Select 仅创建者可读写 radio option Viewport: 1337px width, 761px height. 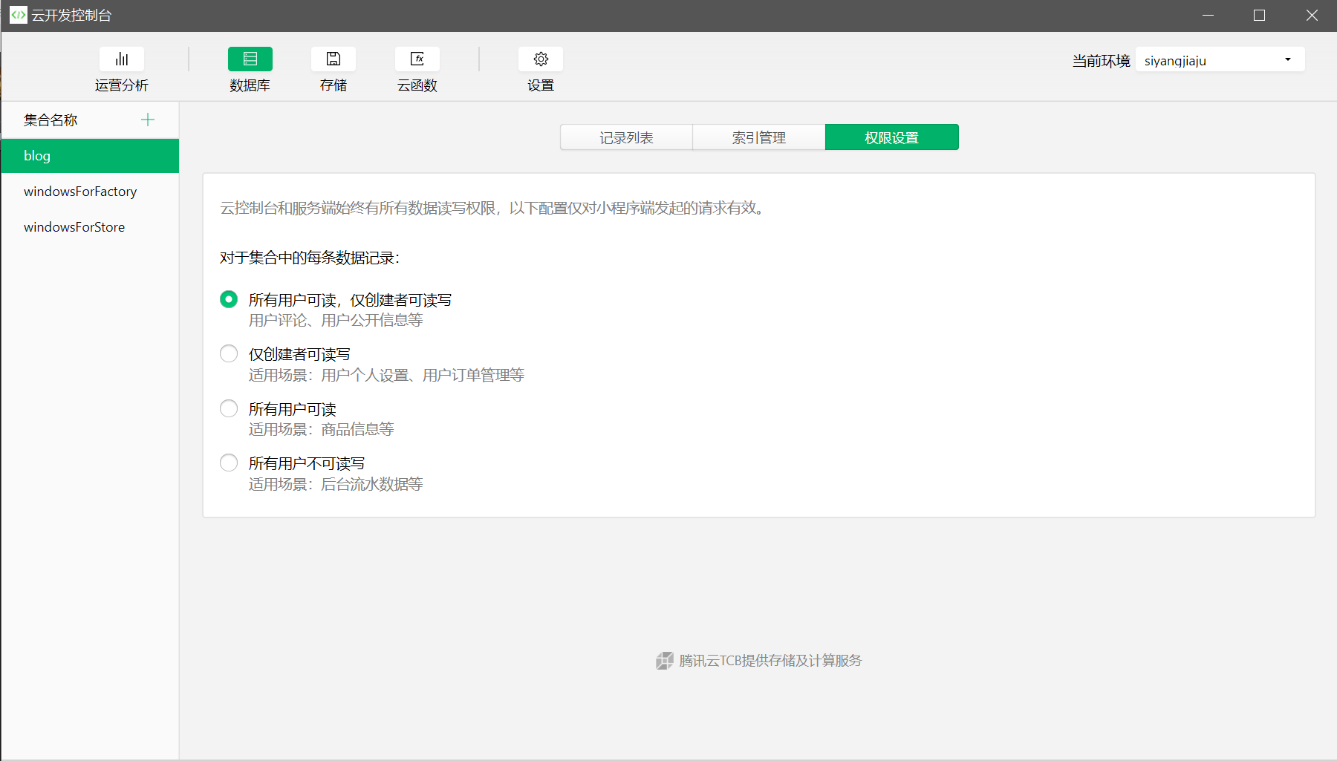[x=229, y=353]
